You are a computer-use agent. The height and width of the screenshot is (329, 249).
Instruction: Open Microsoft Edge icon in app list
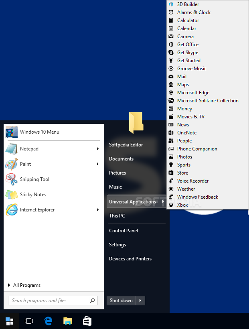(171, 93)
